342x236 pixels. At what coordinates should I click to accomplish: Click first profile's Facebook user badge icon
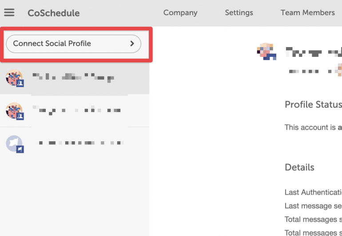tap(20, 83)
